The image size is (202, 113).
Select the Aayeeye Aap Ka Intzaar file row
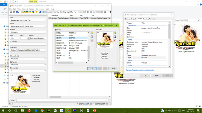[x=80, y=18]
